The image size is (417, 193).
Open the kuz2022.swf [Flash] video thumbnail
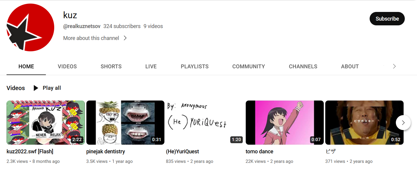pos(46,123)
